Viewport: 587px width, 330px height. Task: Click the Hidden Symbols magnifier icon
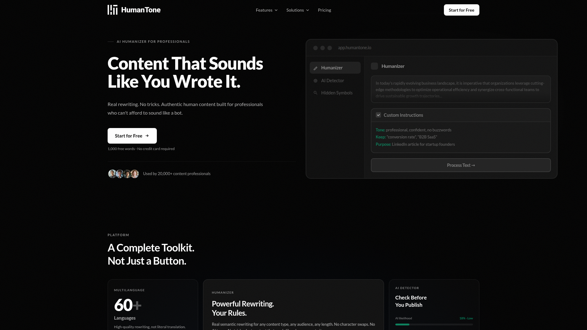(316, 93)
